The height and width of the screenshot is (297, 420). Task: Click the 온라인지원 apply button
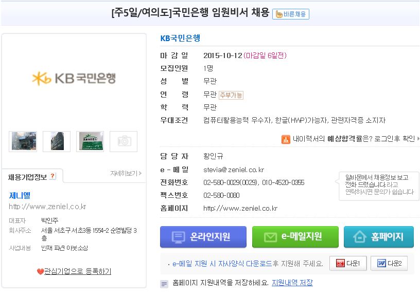point(203,237)
